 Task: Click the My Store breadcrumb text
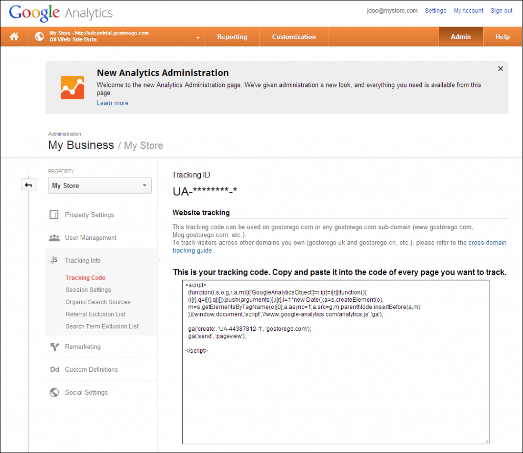(x=144, y=146)
